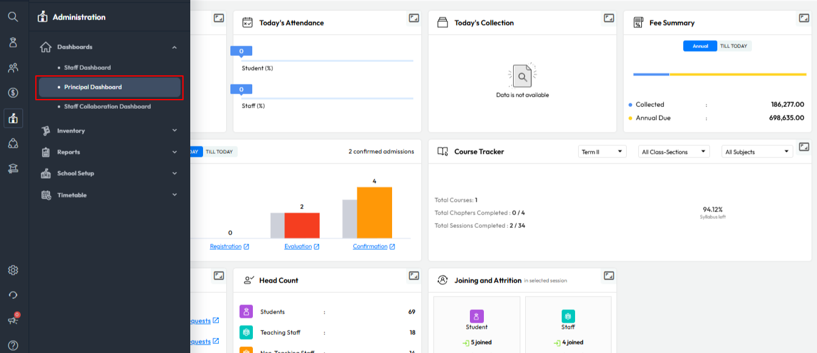The width and height of the screenshot is (817, 353).
Task: Open the graduation cap academics icon
Action: pyautogui.click(x=13, y=169)
